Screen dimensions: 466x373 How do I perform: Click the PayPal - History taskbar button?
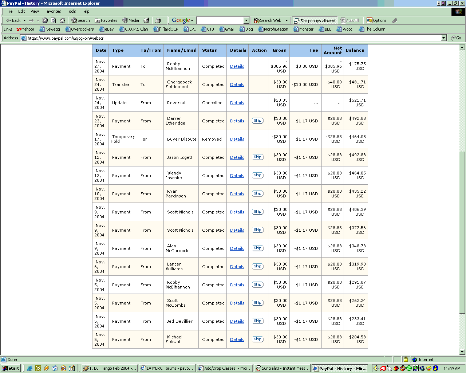[340, 368]
